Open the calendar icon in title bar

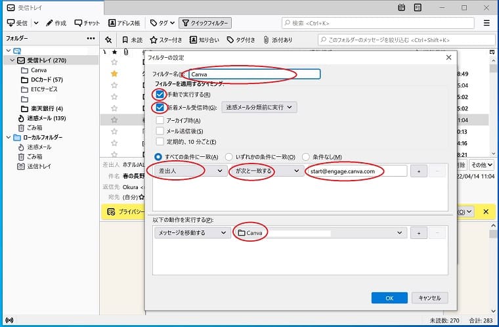[x=402, y=8]
